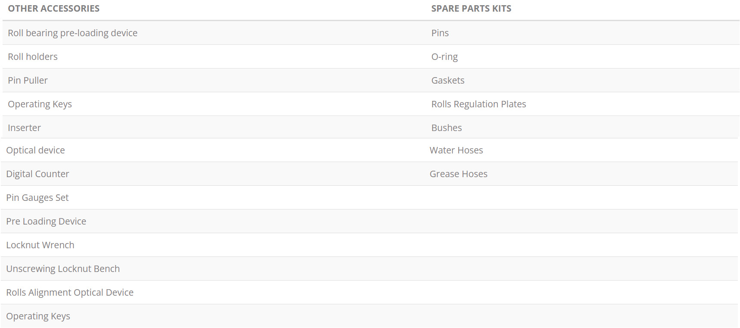Click Operating Keys entry directly beneath Pin Puller

click(x=40, y=104)
